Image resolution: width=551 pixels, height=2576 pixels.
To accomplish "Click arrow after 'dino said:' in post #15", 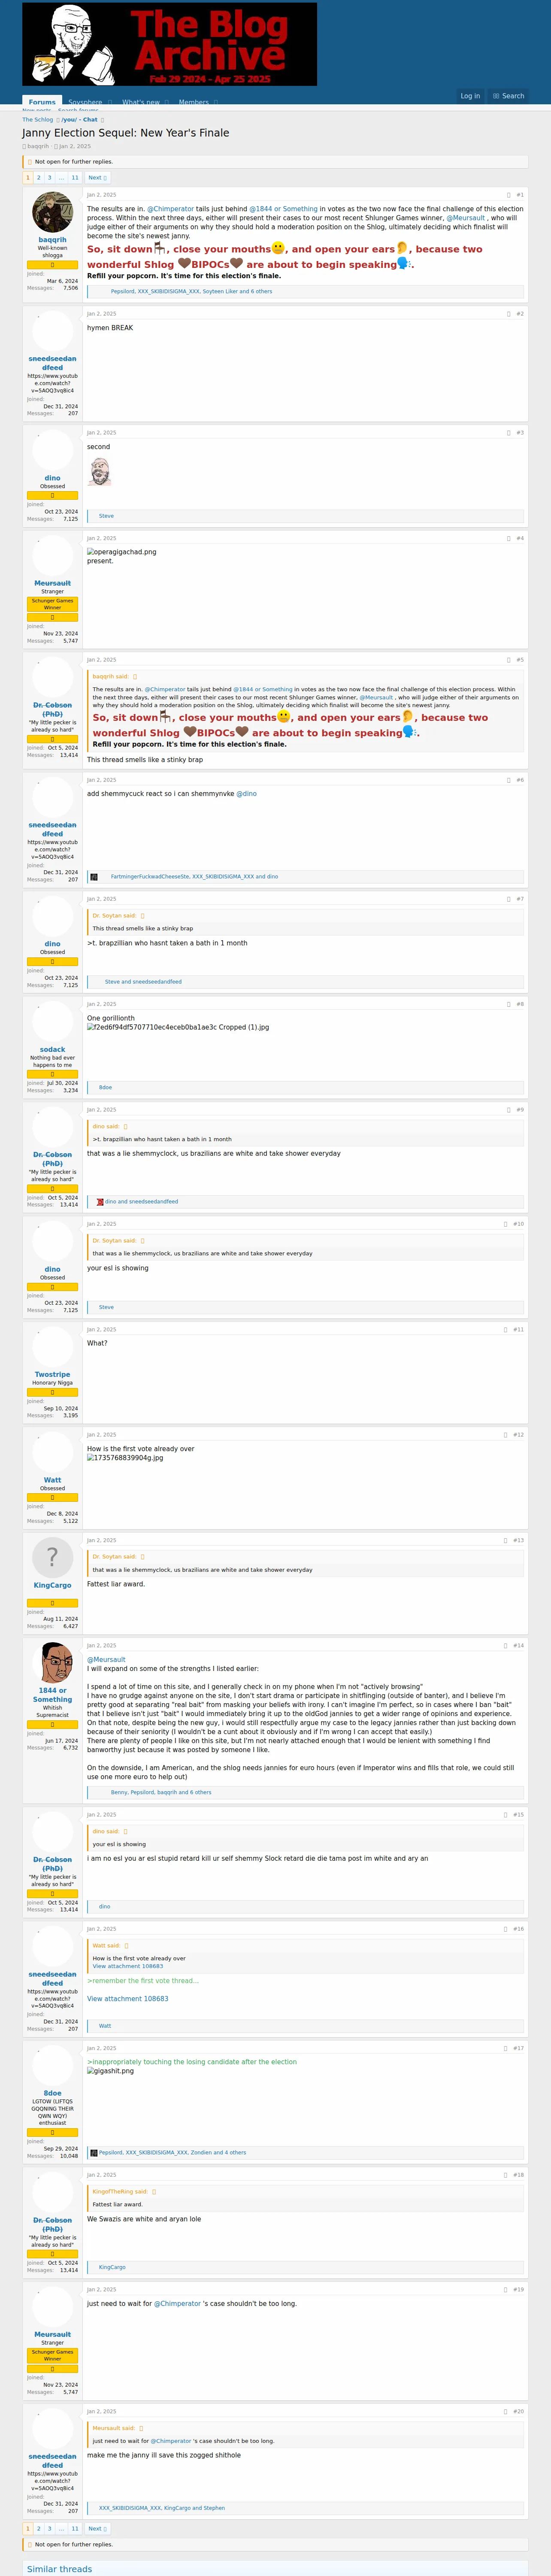I will click(125, 1831).
